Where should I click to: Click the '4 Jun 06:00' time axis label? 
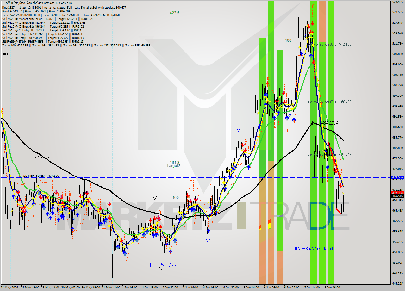click(x=211, y=288)
